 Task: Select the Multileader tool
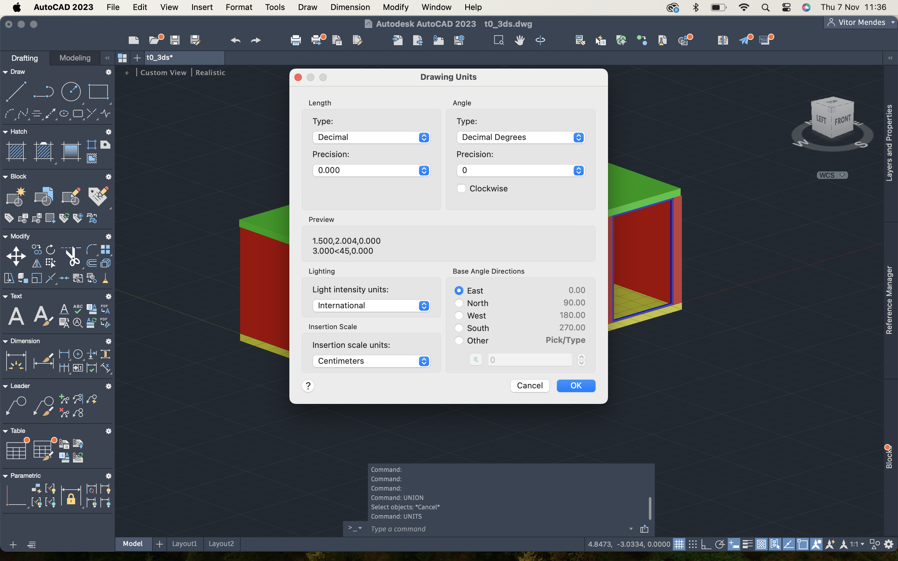click(x=16, y=405)
